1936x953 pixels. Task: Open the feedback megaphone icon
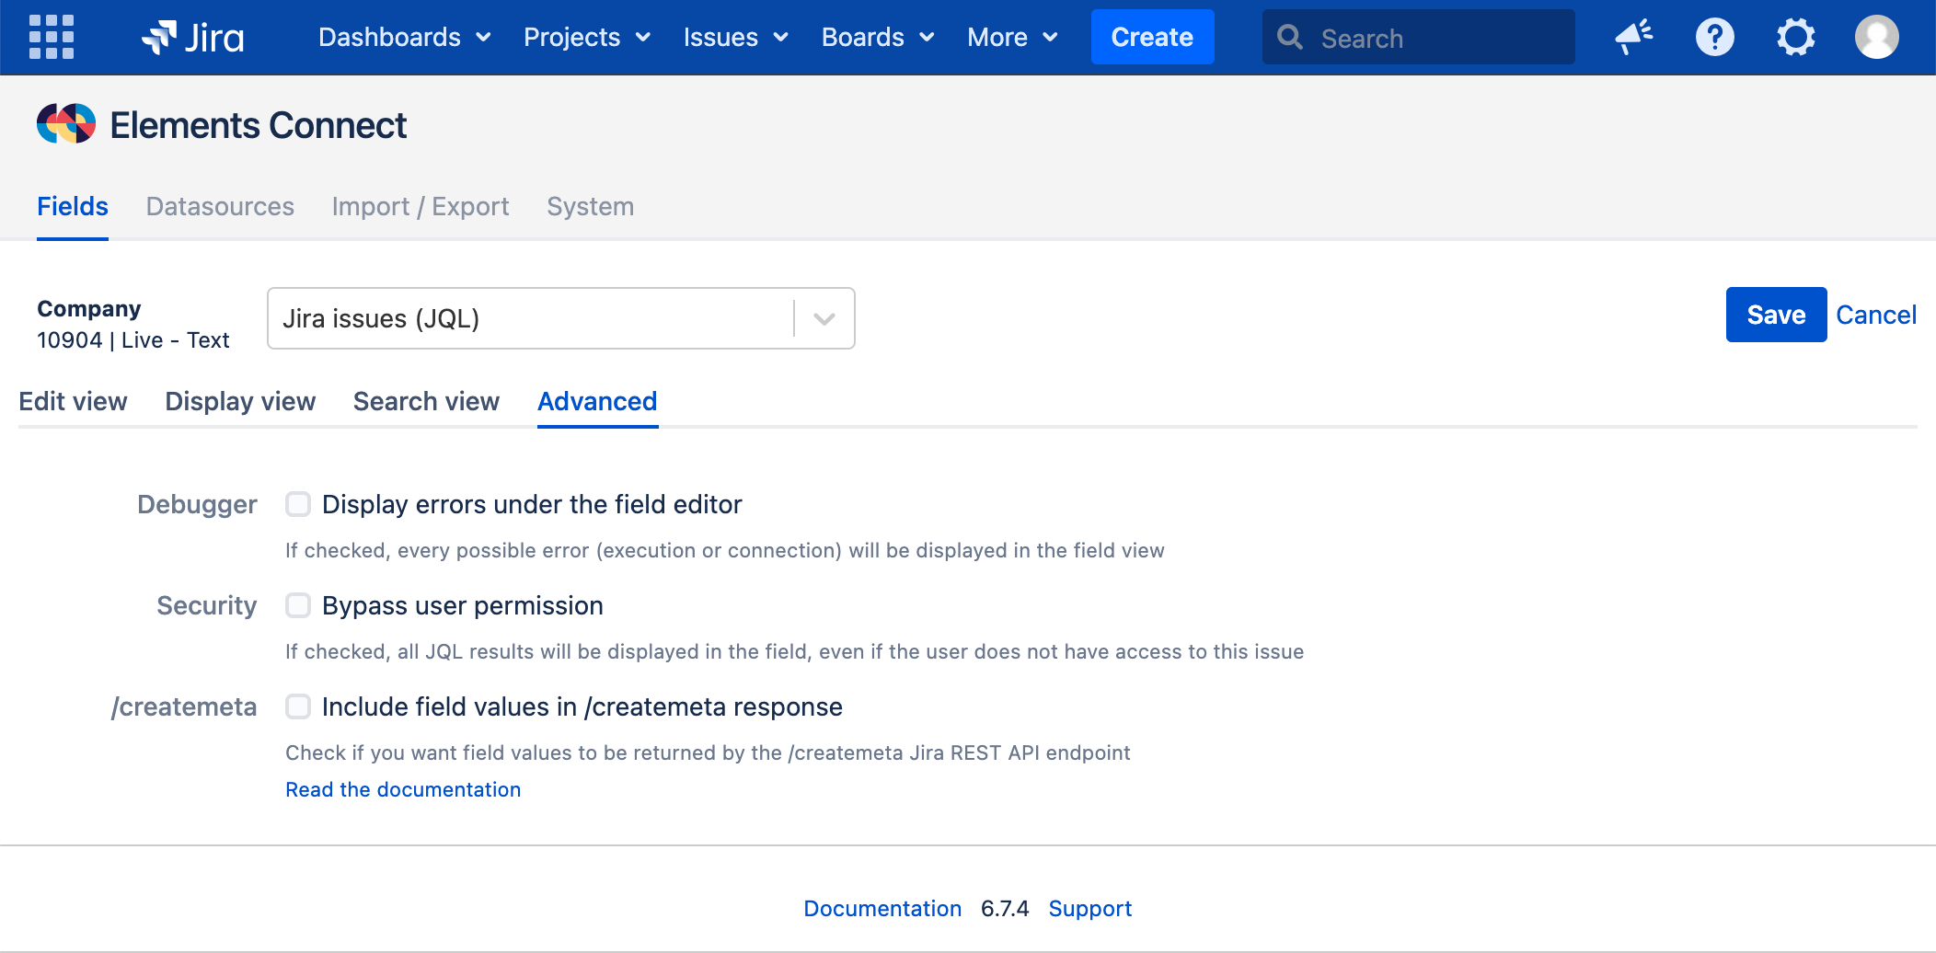point(1634,37)
